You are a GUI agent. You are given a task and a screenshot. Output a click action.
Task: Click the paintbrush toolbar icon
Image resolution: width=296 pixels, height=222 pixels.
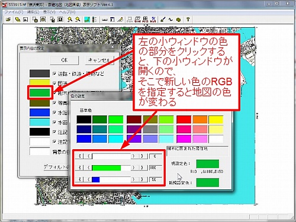(163, 20)
